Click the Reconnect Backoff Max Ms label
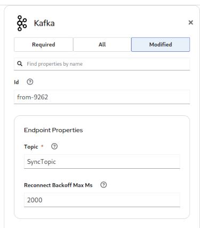The image size is (200, 228). click(58, 185)
